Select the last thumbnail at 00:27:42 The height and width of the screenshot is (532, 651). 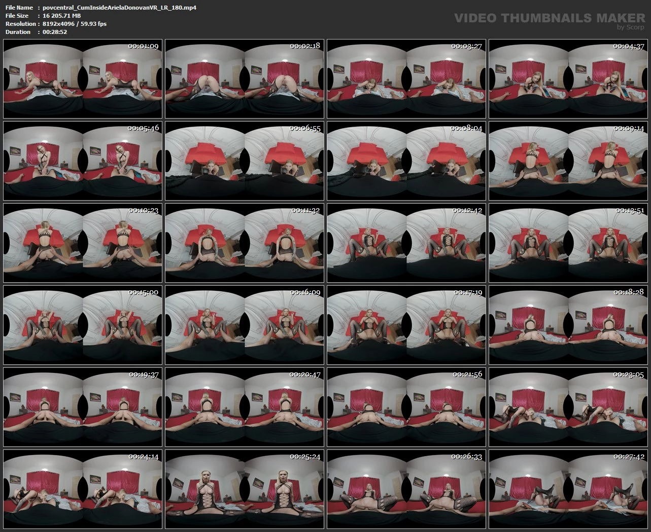568,489
